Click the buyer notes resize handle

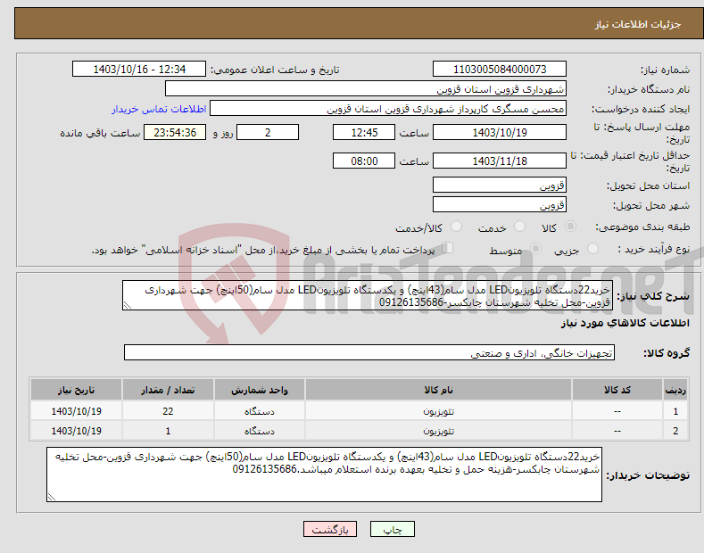[52, 497]
